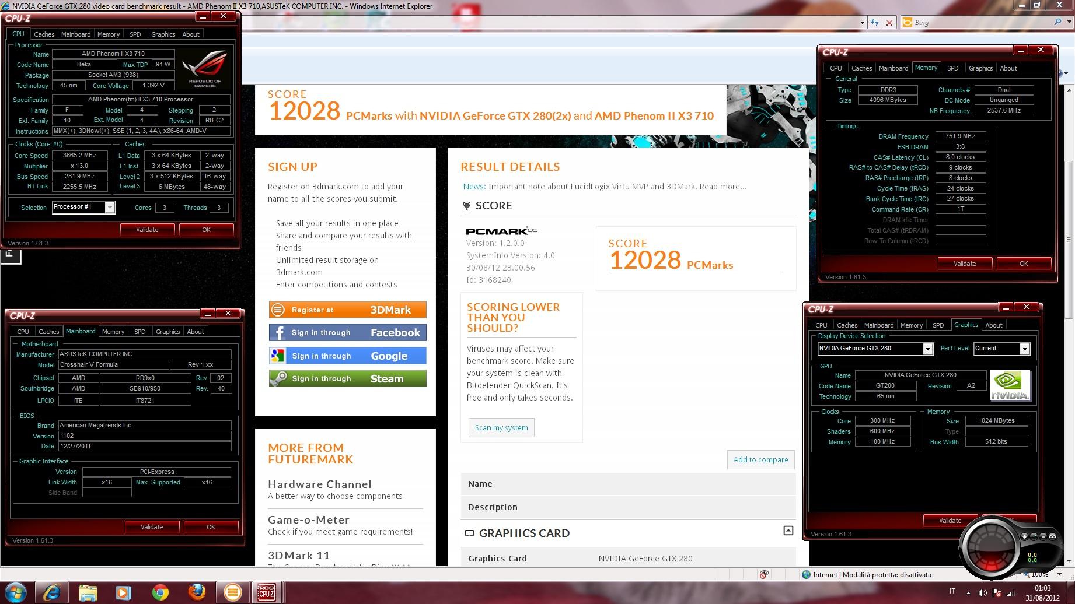Click Validate in the CPU tab window

pyautogui.click(x=147, y=230)
